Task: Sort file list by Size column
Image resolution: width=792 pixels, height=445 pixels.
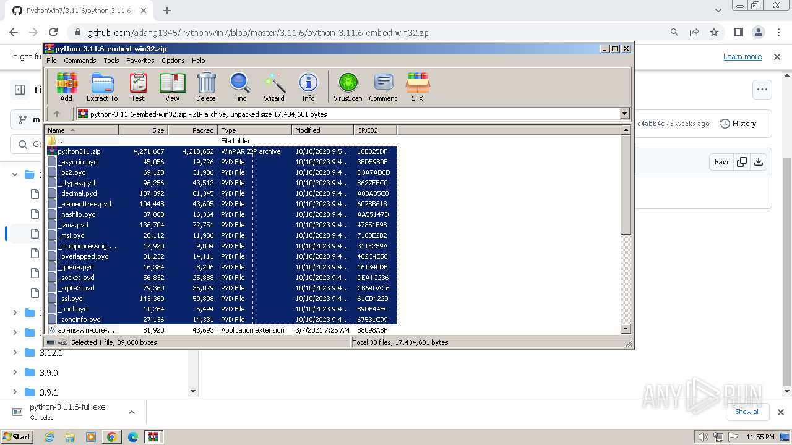Action: [144, 130]
